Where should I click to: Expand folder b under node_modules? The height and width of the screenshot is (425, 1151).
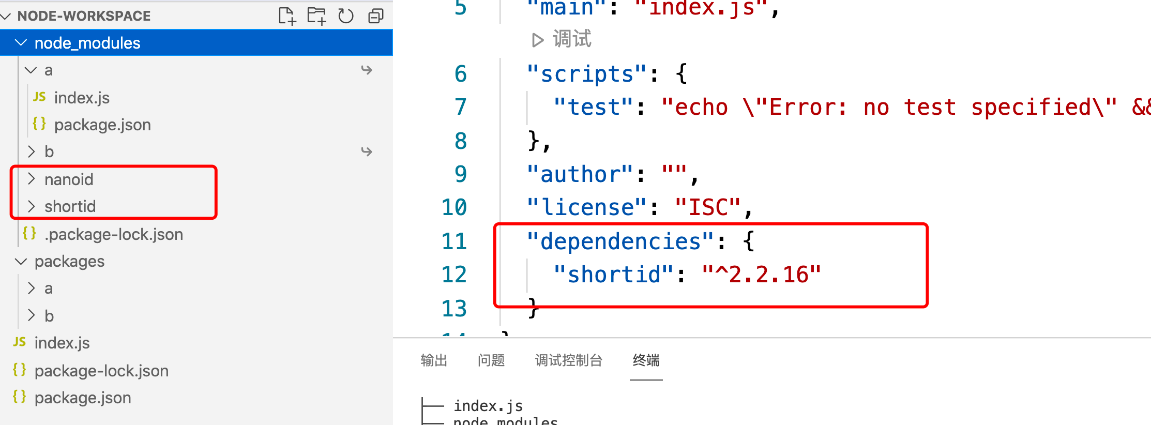31,151
